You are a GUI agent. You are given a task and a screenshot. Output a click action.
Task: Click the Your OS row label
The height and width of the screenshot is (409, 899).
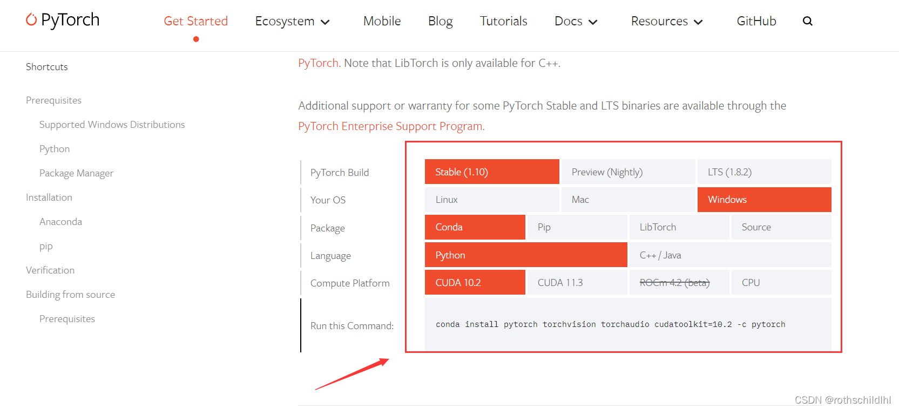click(328, 200)
